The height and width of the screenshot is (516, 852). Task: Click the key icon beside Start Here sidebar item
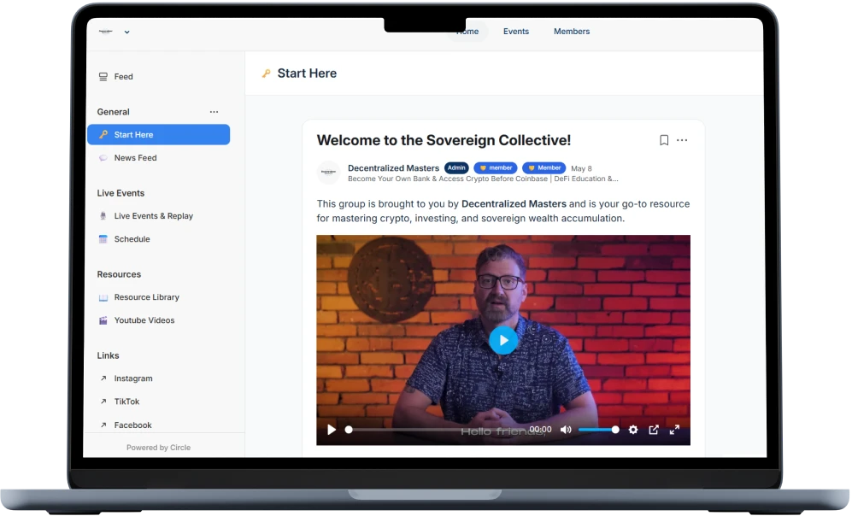tap(103, 134)
